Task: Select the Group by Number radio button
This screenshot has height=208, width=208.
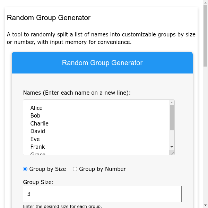Action: pyautogui.click(x=75, y=169)
